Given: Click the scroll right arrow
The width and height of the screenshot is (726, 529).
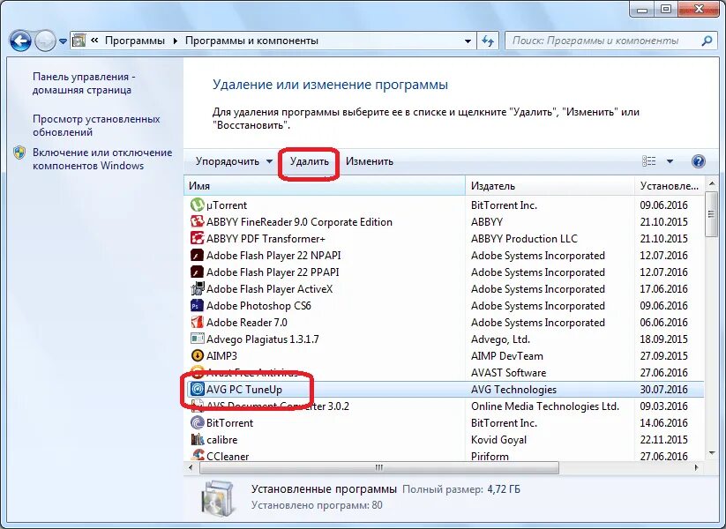Looking at the screenshot, I should pyautogui.click(x=696, y=467).
